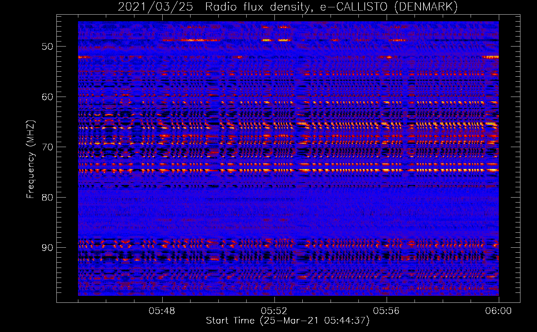Click the 80 frequency tick label
Screen dimensions: 537x332
(47, 198)
